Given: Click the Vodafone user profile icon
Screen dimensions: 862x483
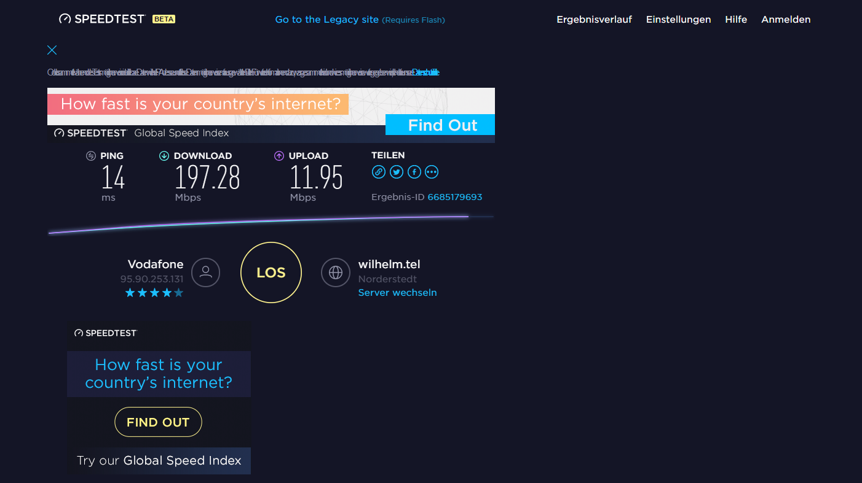Looking at the screenshot, I should pyautogui.click(x=206, y=272).
